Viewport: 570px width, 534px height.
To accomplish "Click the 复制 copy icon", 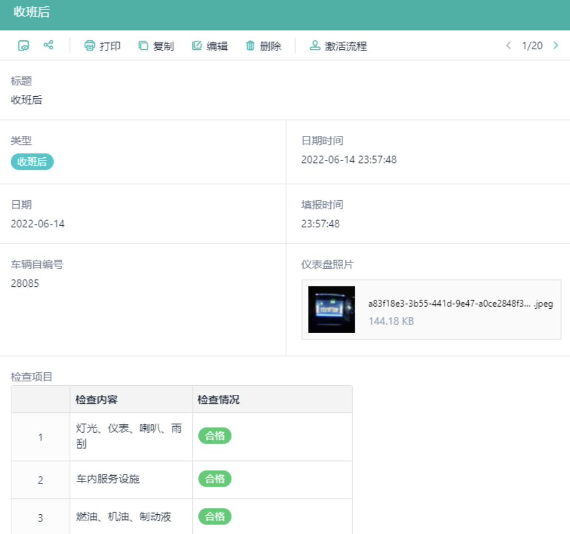I will [142, 46].
